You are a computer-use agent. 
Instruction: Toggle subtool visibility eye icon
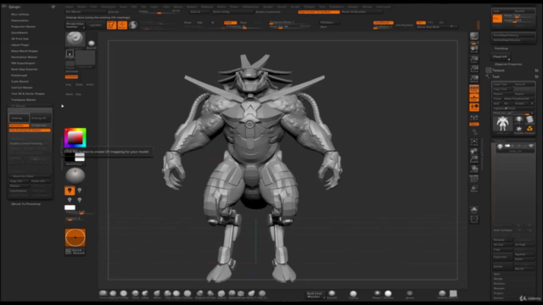pyautogui.click(x=531, y=147)
